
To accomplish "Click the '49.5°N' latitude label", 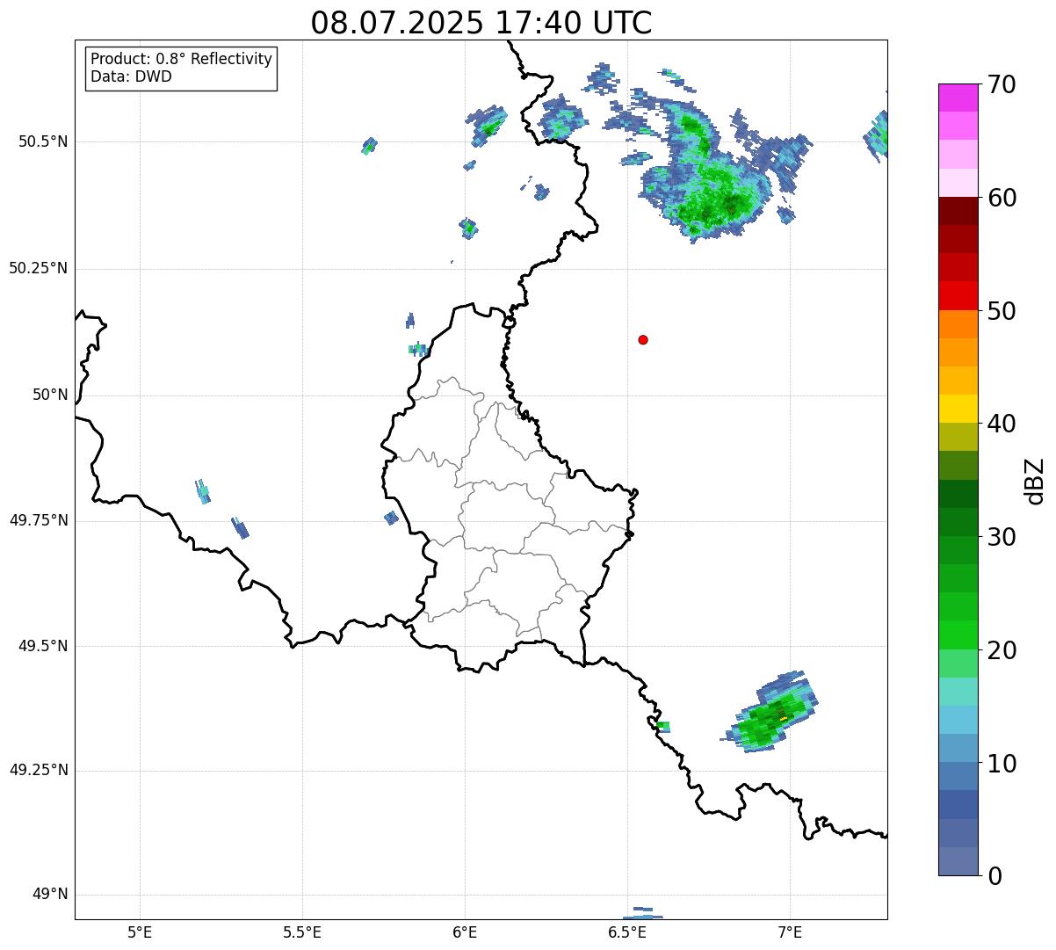I will pos(42,646).
